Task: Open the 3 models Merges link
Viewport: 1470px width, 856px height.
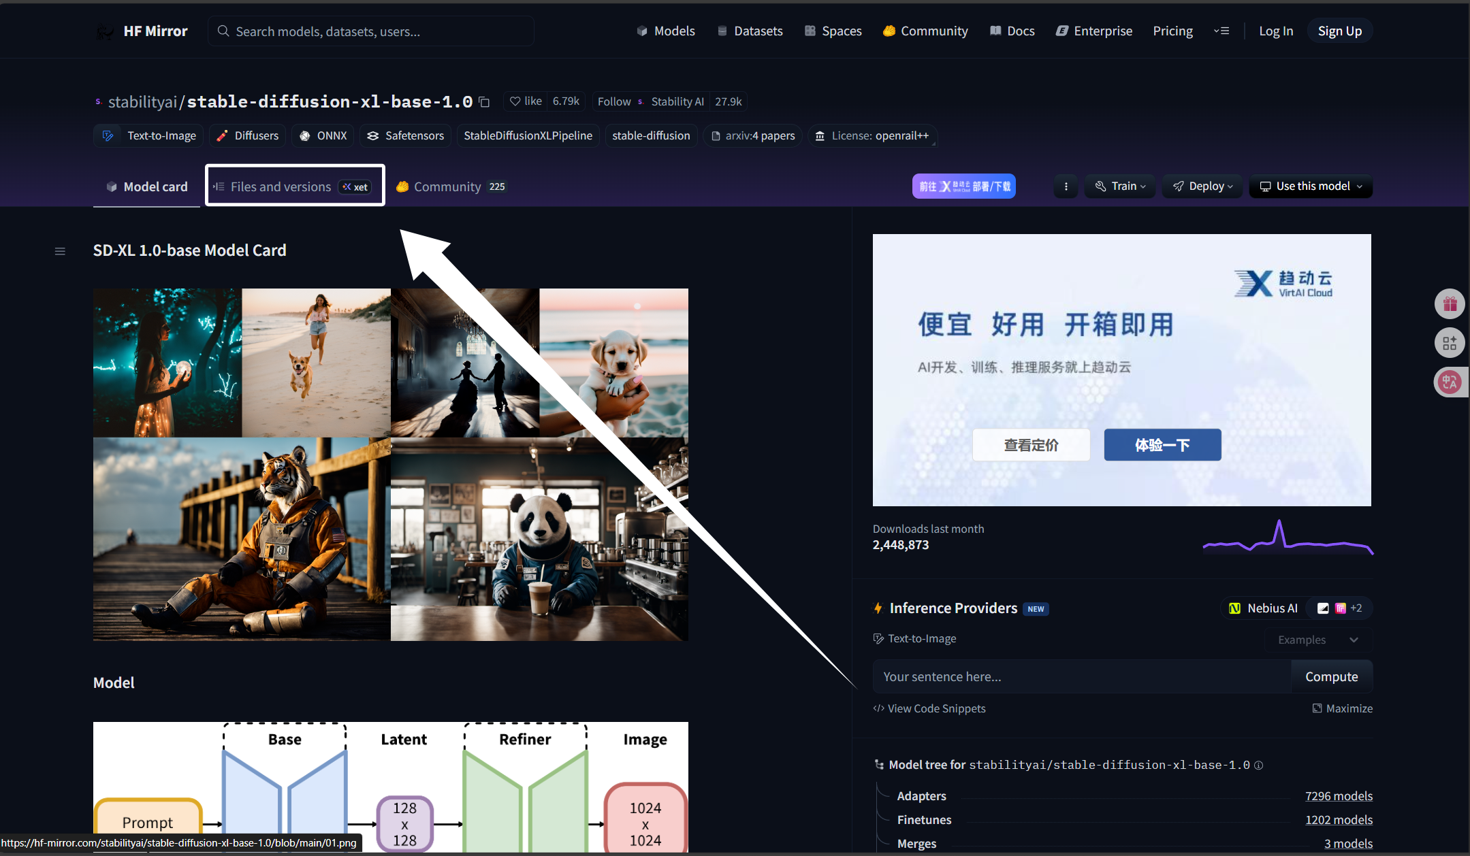Action: pyautogui.click(x=1348, y=844)
